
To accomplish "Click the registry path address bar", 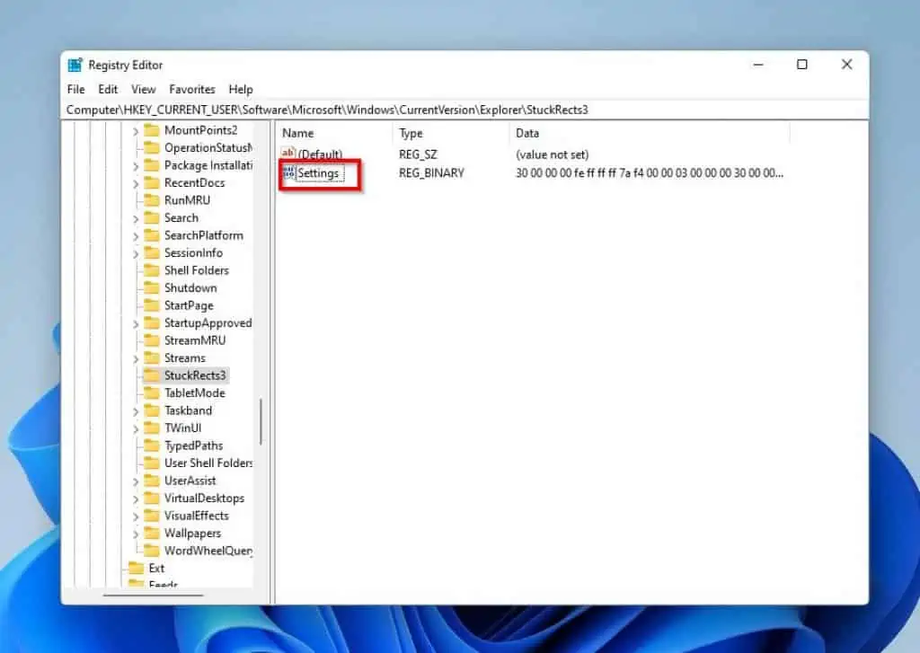I will click(359, 109).
